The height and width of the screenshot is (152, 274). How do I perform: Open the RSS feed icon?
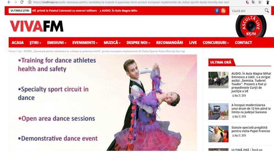[x=223, y=11]
